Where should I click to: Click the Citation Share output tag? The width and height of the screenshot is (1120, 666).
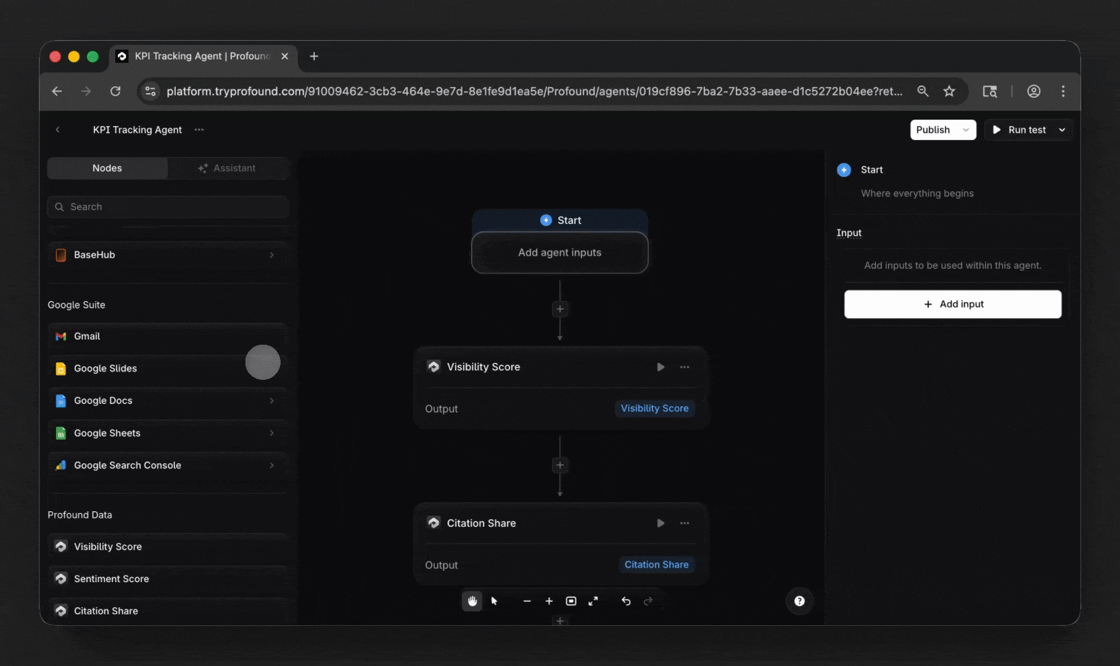tap(656, 564)
